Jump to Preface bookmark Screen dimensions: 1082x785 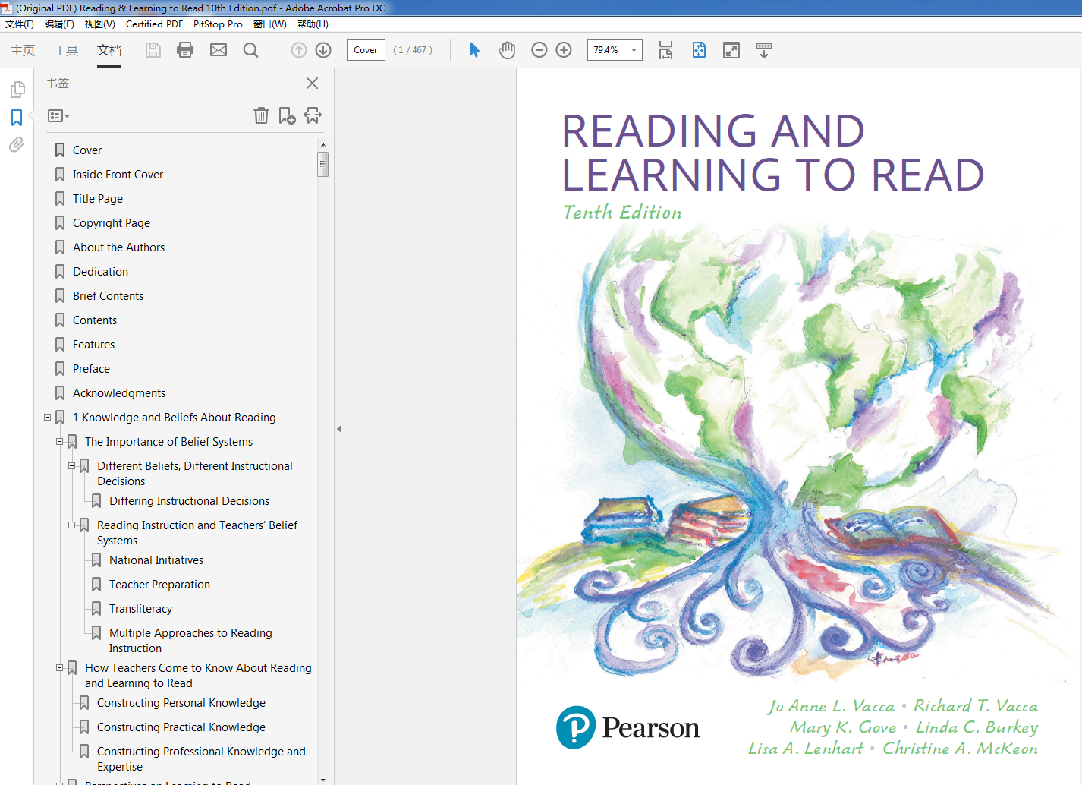click(x=91, y=369)
